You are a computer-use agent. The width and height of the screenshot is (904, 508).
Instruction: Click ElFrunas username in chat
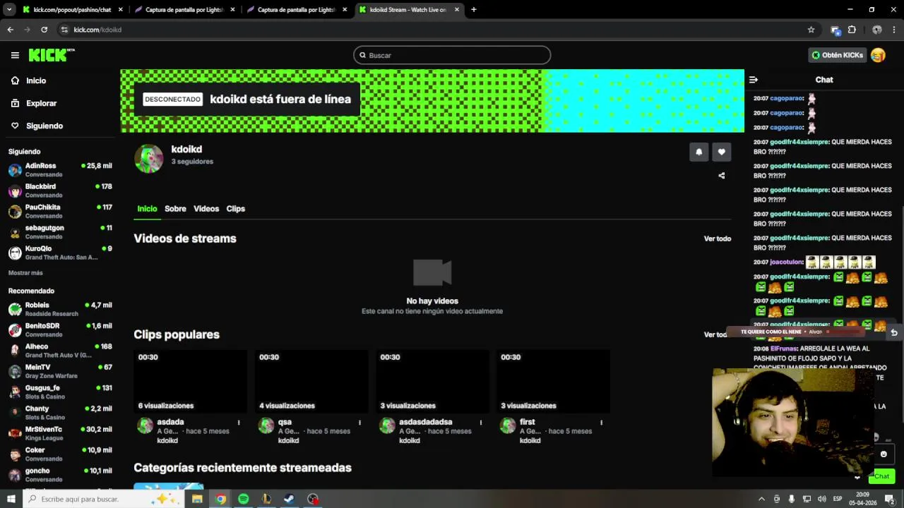pyautogui.click(x=783, y=349)
